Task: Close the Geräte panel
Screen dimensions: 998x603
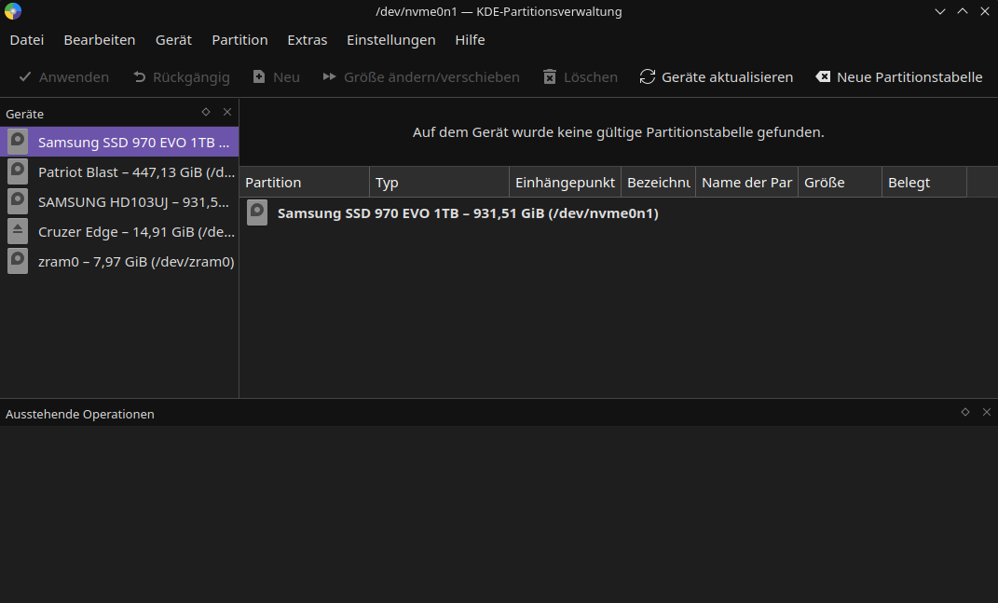Action: coord(227,112)
